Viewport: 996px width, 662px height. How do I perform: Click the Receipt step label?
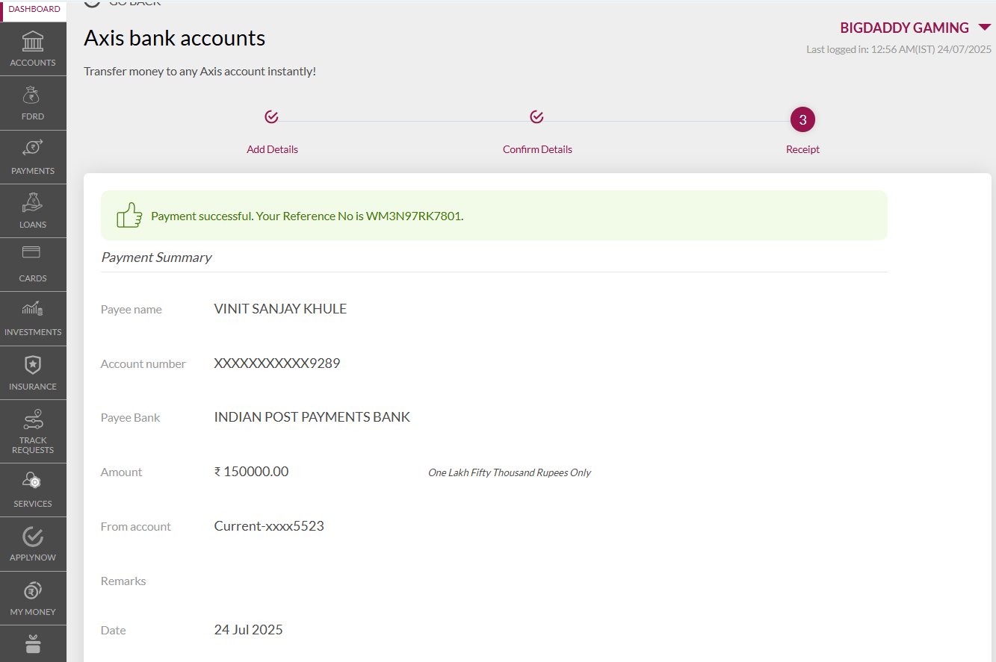pyautogui.click(x=802, y=149)
